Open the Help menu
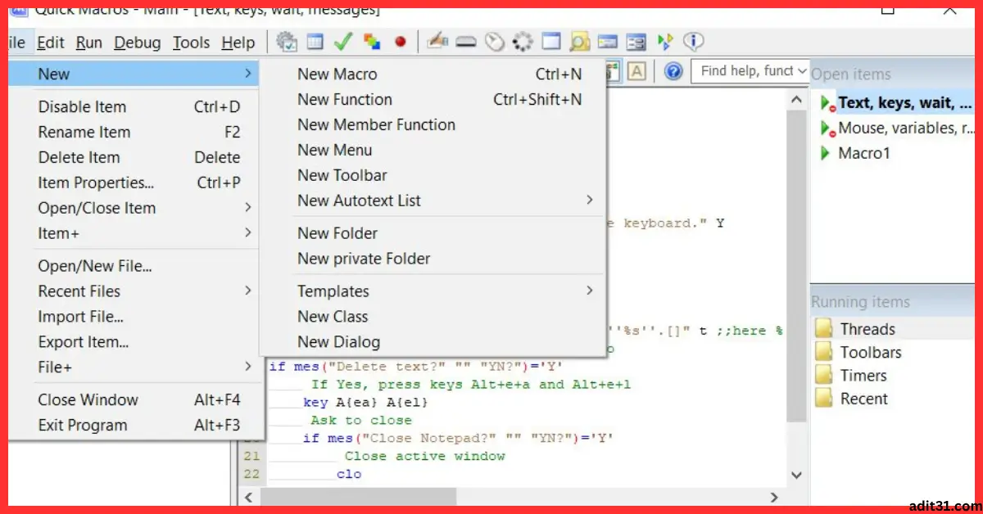This screenshot has width=983, height=514. pos(238,43)
